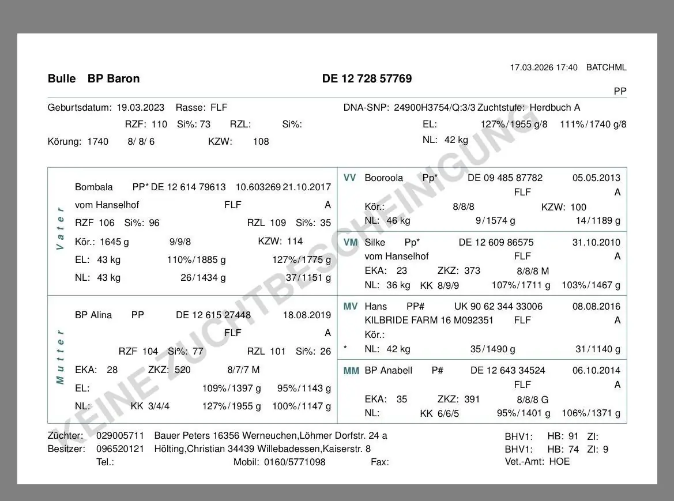Image resolution: width=674 pixels, height=501 pixels.
Task: Click the Züchter number 029005711
Action: pyautogui.click(x=120, y=436)
